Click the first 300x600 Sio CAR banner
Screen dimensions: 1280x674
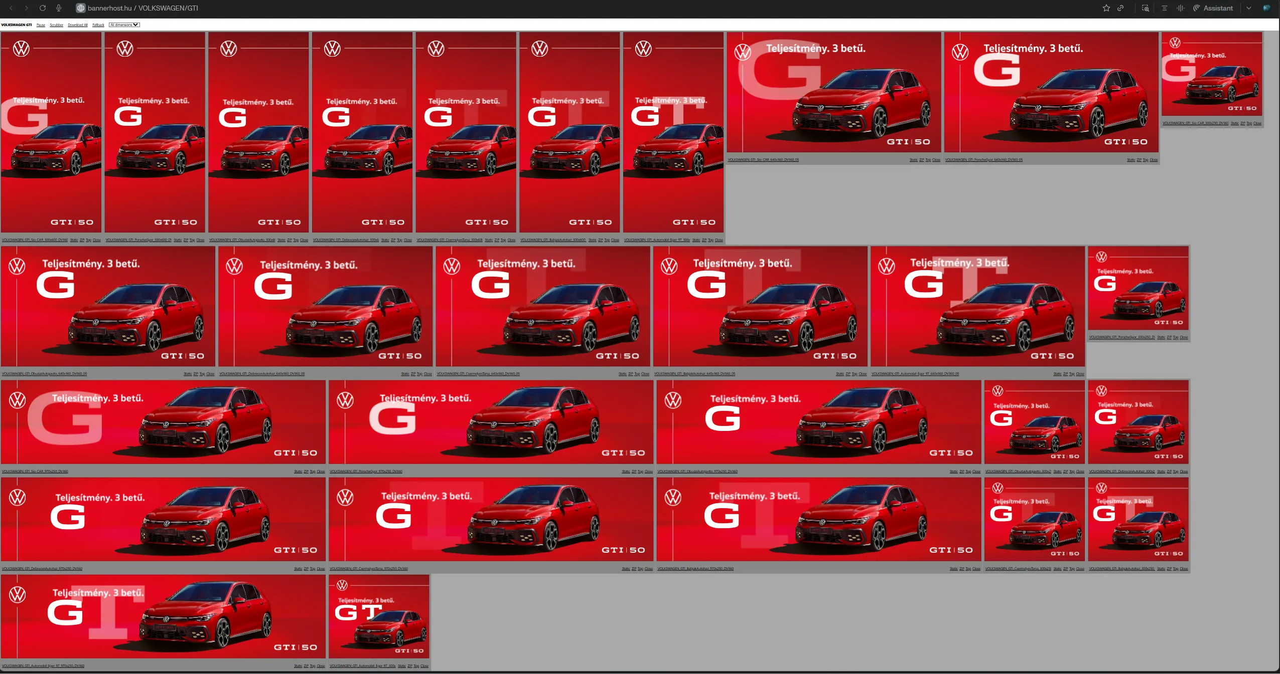[x=51, y=132]
